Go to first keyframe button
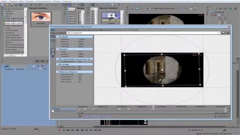This screenshot has height=135, width=240. (86, 117)
